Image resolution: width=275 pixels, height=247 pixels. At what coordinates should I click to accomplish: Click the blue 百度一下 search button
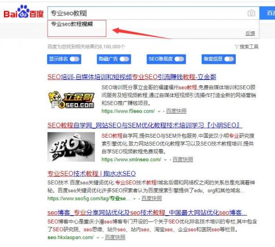(x=267, y=13)
